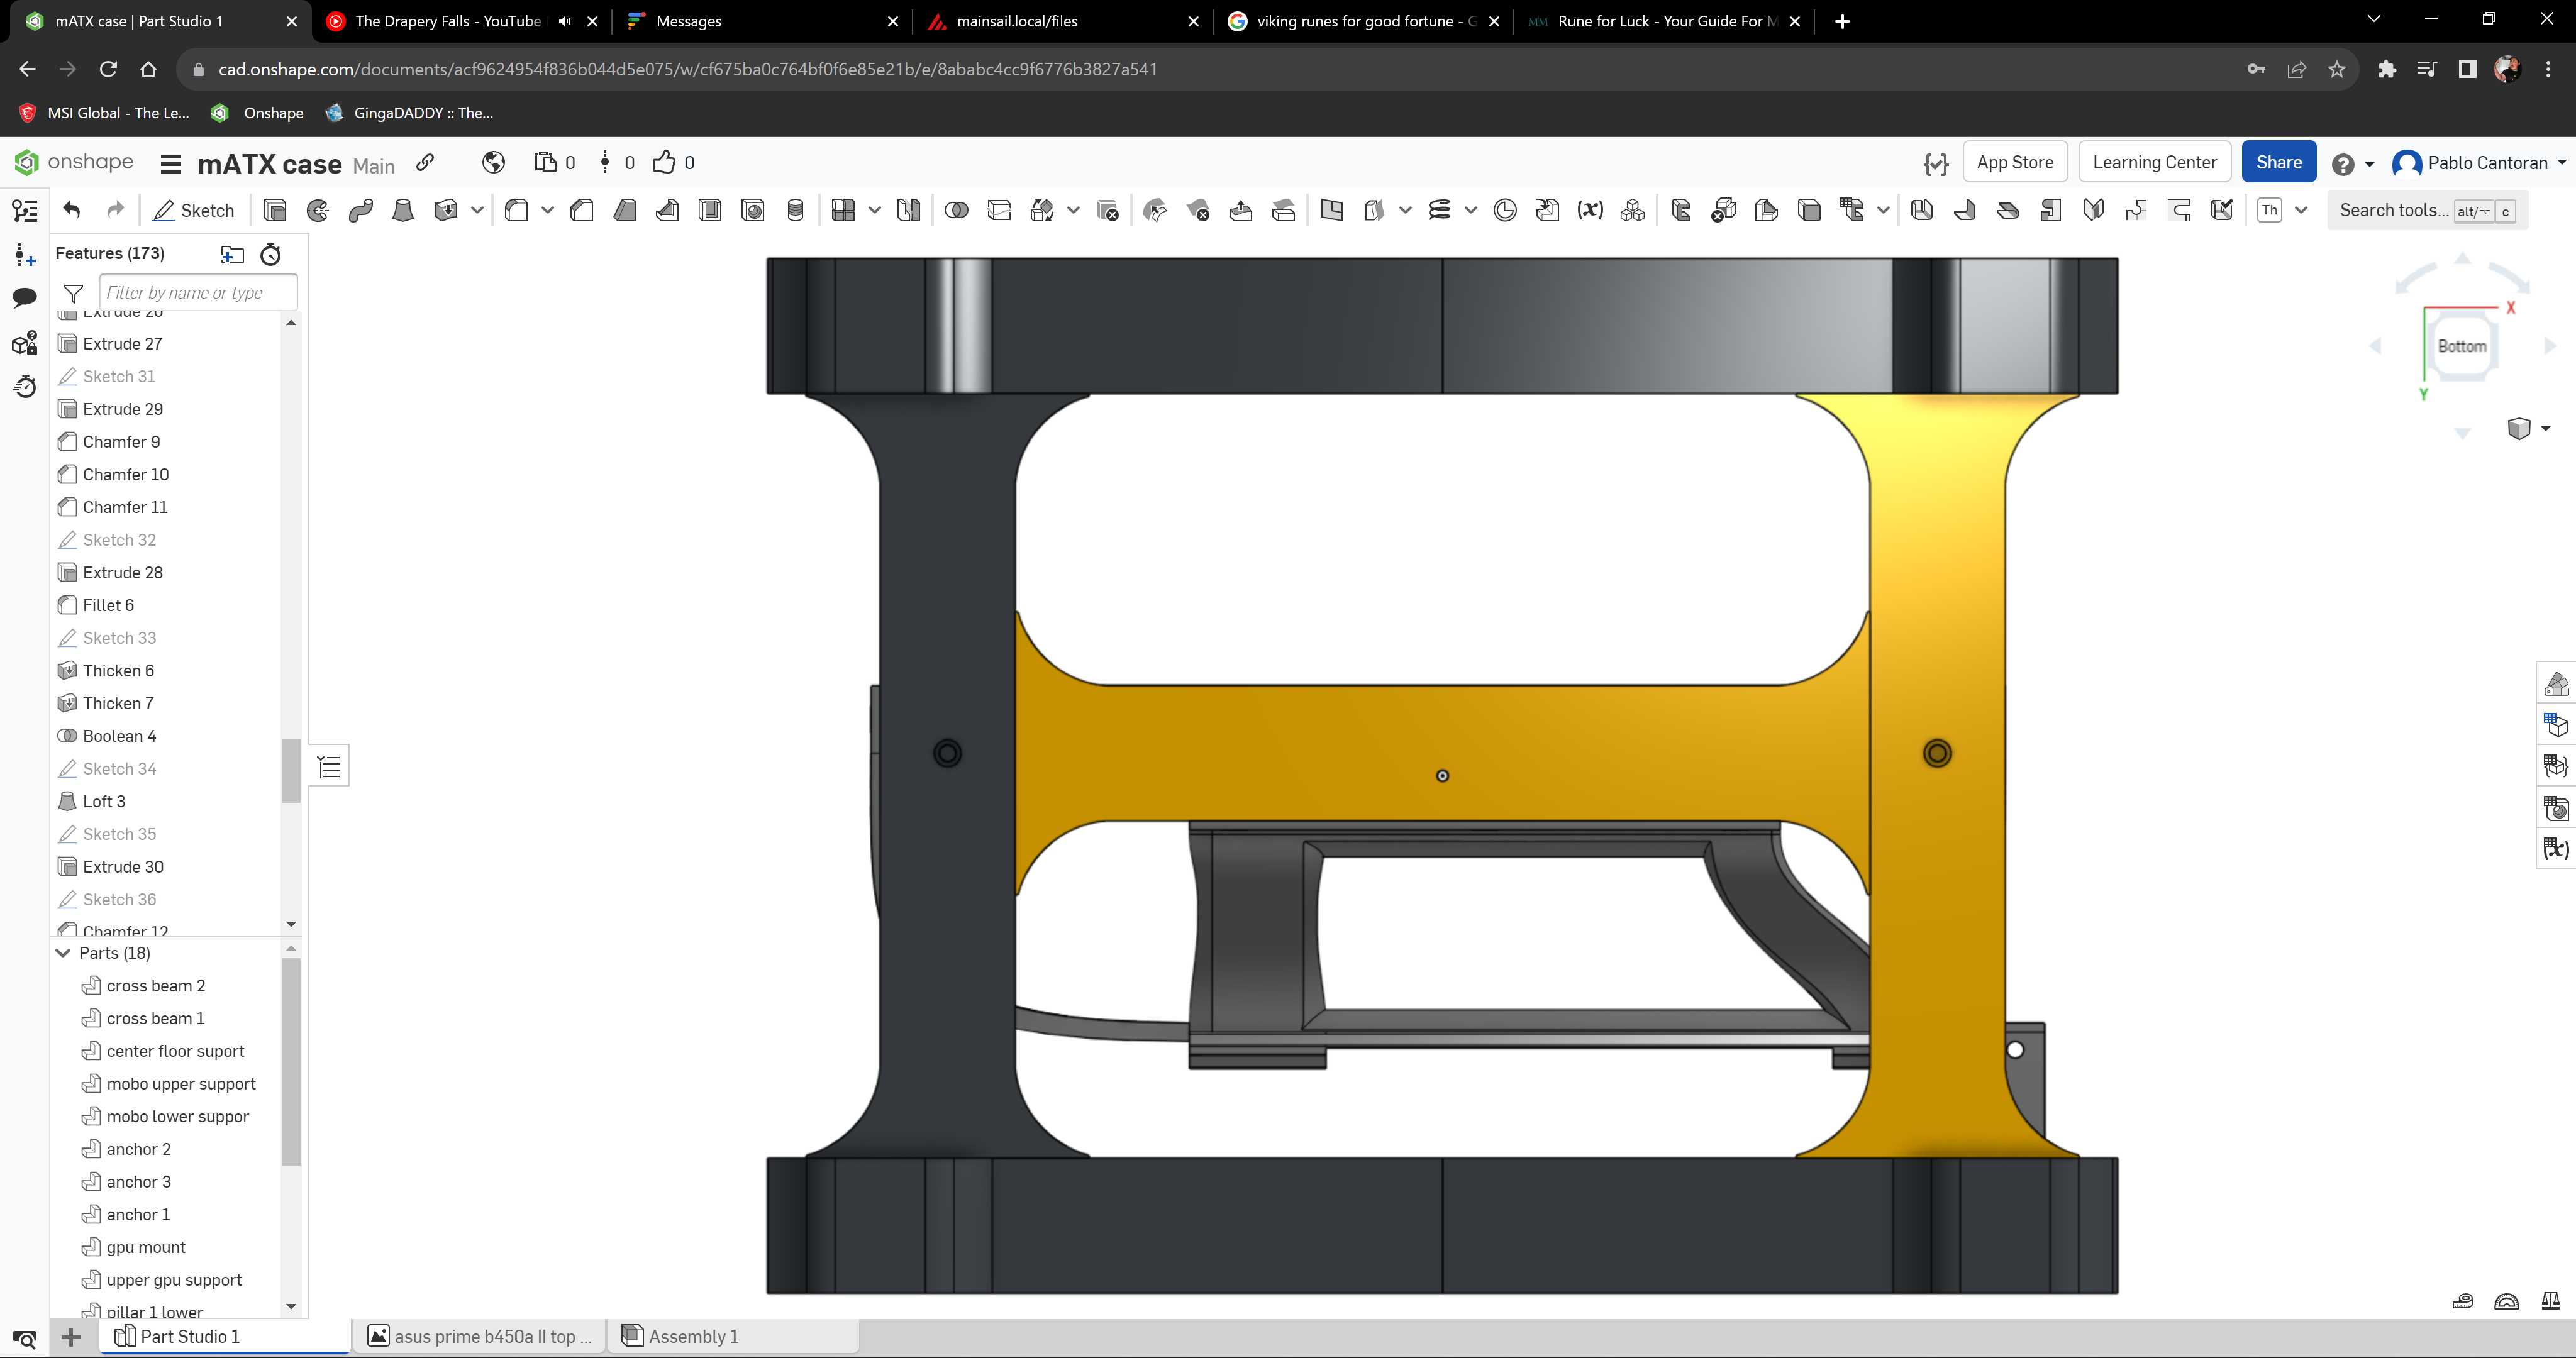The image size is (2576, 1358).
Task: Mute the YouTube tab audio
Action: pos(564,21)
